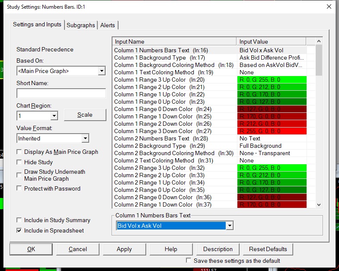This screenshot has width=339, height=271.
Task: Click the Input Value column header
Action: pyautogui.click(x=272, y=41)
